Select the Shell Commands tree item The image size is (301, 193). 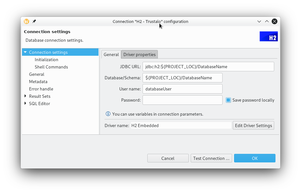(x=51, y=67)
